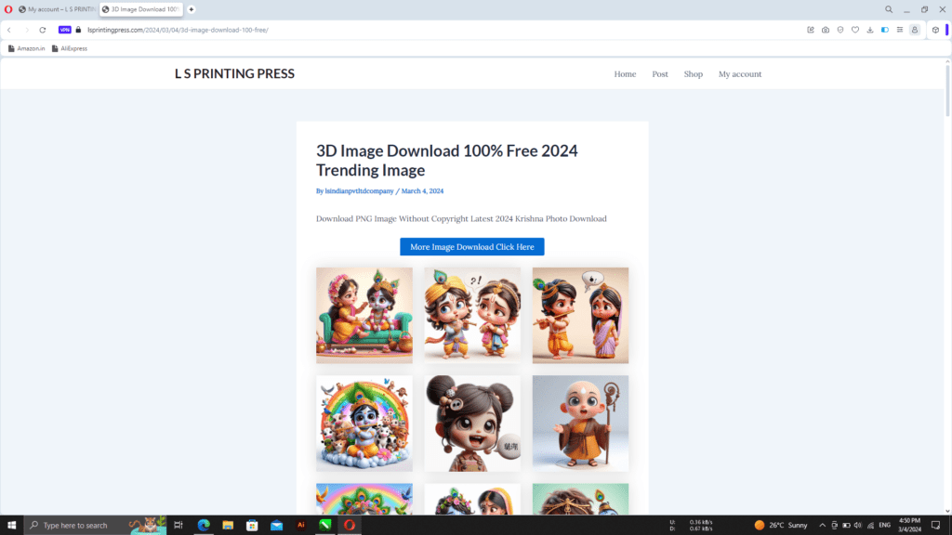Open the AliExpress bookmark
This screenshot has height=535, width=952.
click(70, 48)
